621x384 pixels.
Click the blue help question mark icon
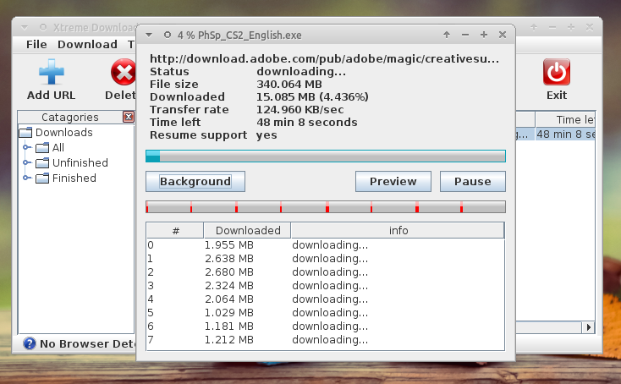click(x=30, y=343)
